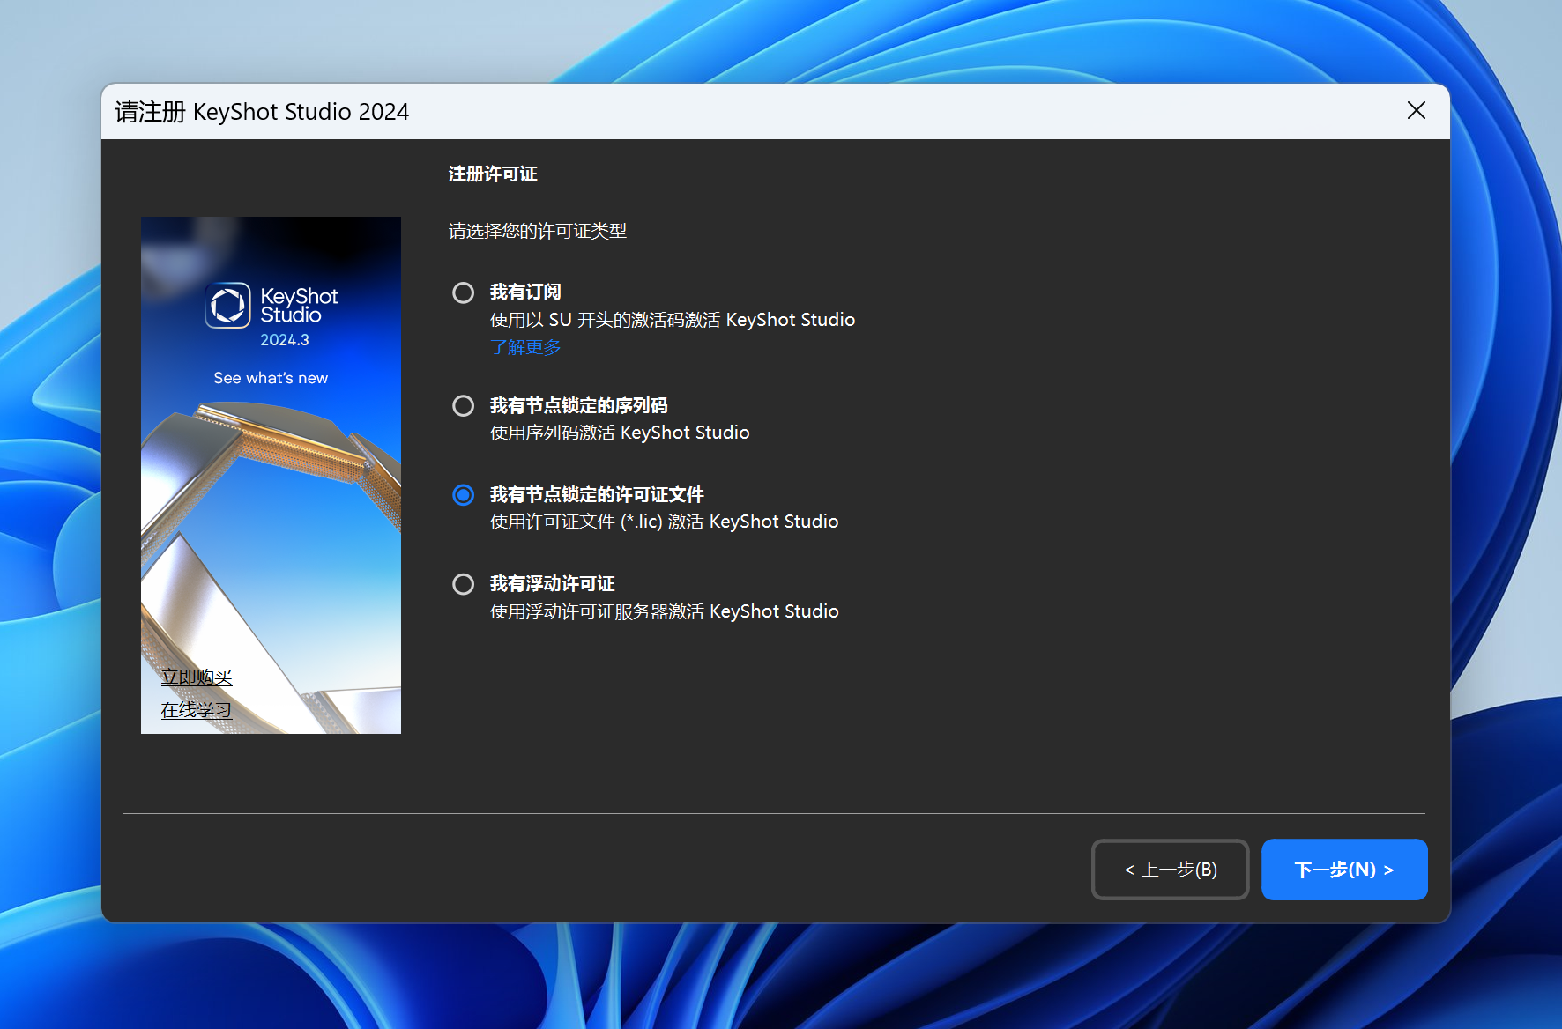Click the 2024.3 version text in banner
The height and width of the screenshot is (1029, 1562).
(x=284, y=340)
